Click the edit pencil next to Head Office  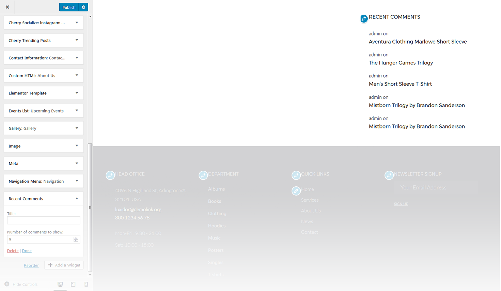pos(110,175)
